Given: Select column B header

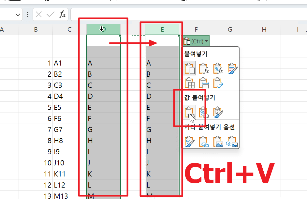Looking at the screenshot, I should (36, 30).
